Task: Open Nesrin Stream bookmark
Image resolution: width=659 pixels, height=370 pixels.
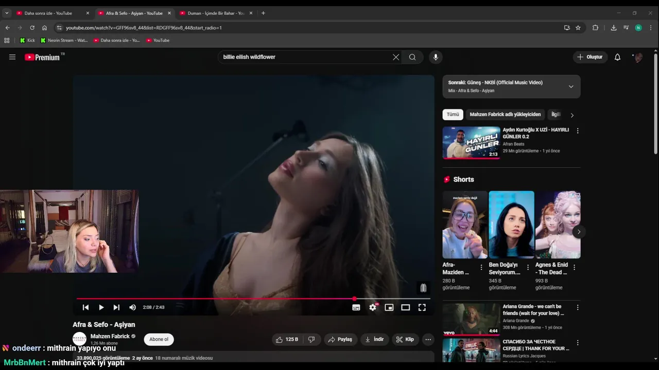Action: (x=64, y=40)
